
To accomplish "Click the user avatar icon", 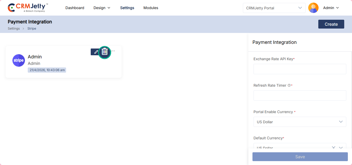I will [313, 8].
